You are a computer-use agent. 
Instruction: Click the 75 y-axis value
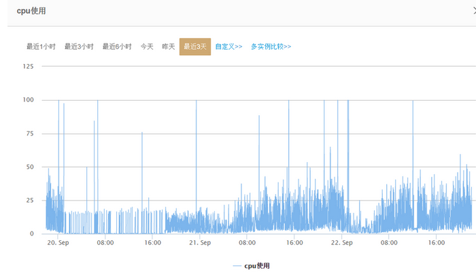tap(30, 133)
